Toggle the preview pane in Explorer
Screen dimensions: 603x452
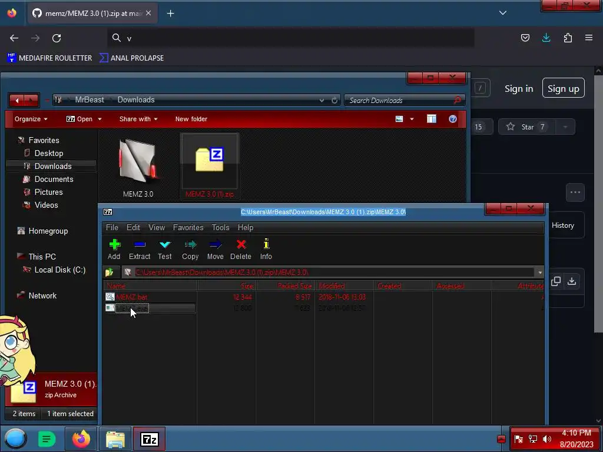[432, 119]
